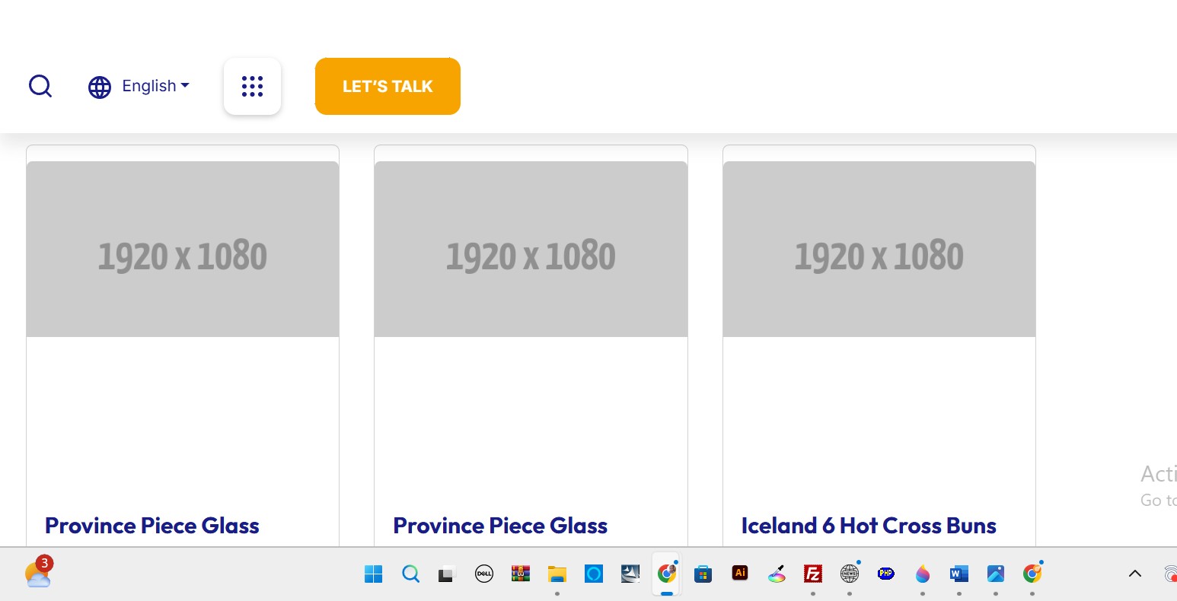
Task: Switch to FileZilla in the taskbar
Action: pos(813,574)
